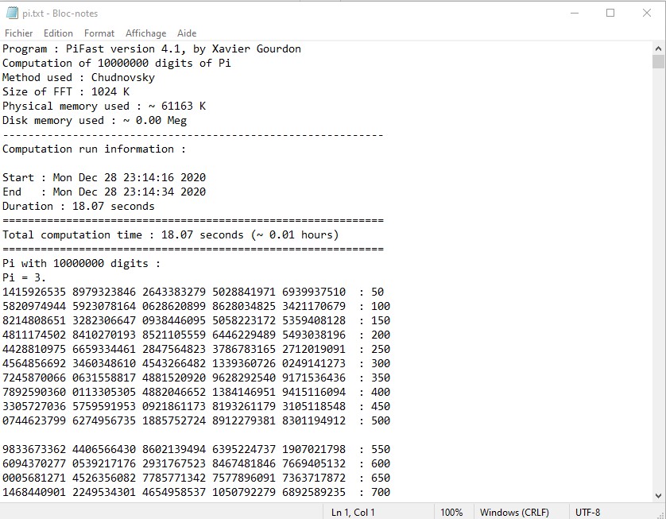Click the line 'Pi with 10000000 digits :'
This screenshot has width=666, height=519.
pos(82,263)
